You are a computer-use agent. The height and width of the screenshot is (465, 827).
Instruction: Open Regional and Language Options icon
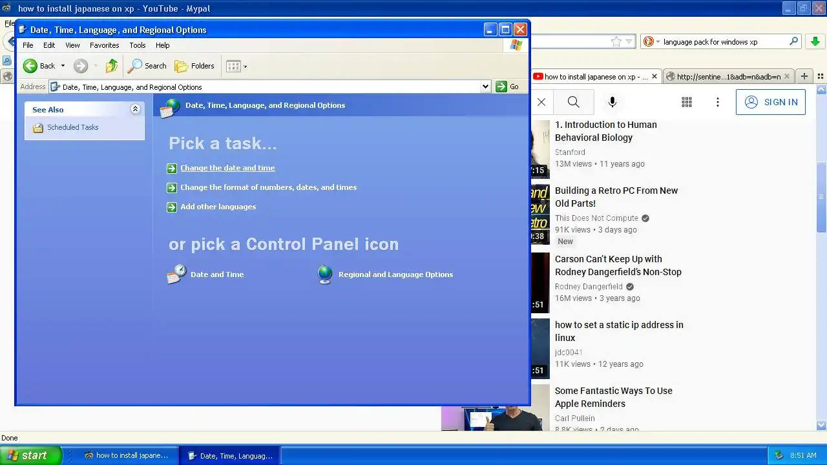(x=385, y=274)
